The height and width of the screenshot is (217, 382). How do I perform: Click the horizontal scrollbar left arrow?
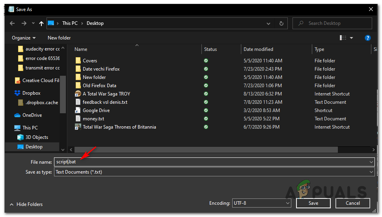click(x=71, y=150)
